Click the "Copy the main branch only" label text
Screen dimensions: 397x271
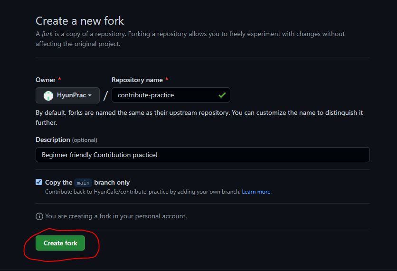[112, 182]
